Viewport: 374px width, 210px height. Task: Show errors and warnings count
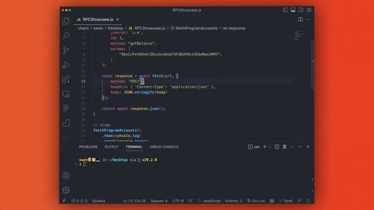[79, 201]
